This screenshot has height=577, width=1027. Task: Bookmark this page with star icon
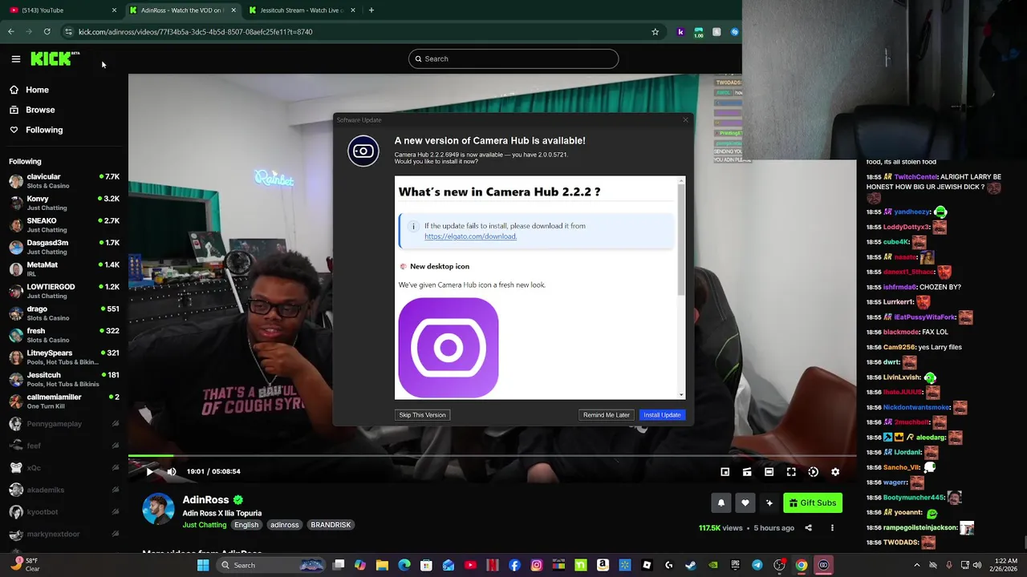point(655,32)
